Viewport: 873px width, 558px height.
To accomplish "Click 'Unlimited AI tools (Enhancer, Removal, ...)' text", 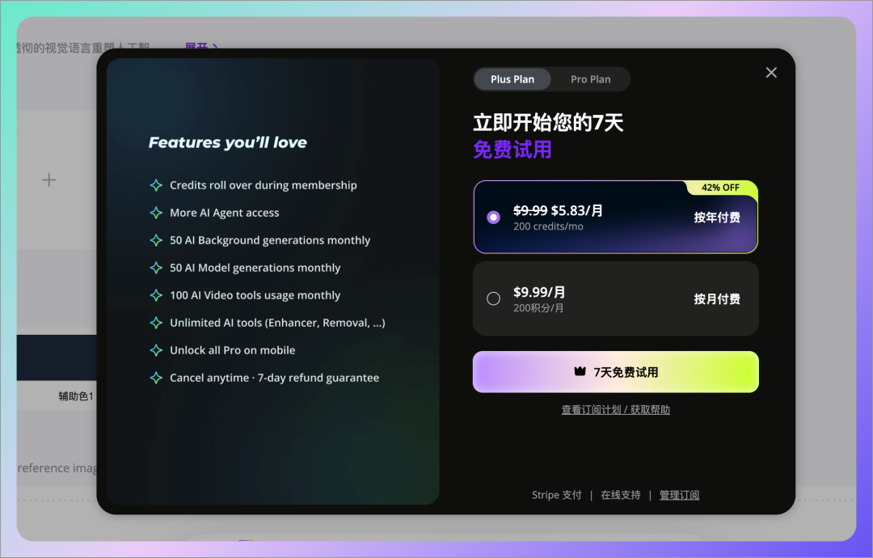I will click(277, 323).
